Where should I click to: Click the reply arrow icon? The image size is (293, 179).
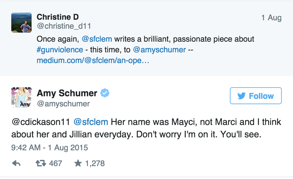coord(16,163)
